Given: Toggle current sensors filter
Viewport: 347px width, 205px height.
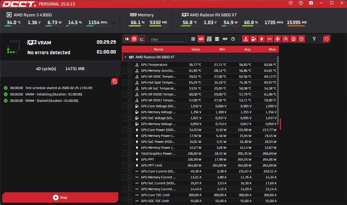Looking at the screenshot, I should [x=269, y=39].
